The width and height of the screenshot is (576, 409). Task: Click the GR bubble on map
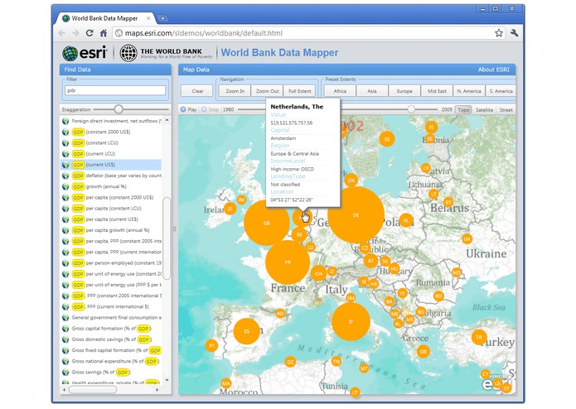[x=424, y=351]
